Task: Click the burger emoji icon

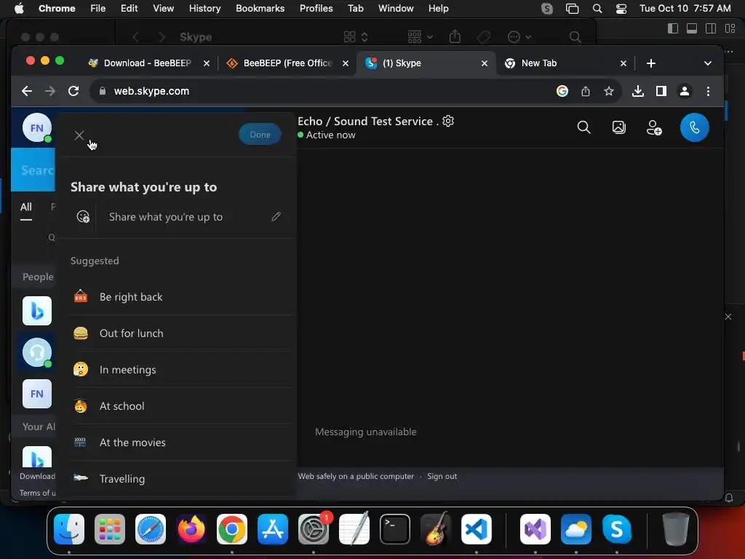Action: [x=81, y=333]
